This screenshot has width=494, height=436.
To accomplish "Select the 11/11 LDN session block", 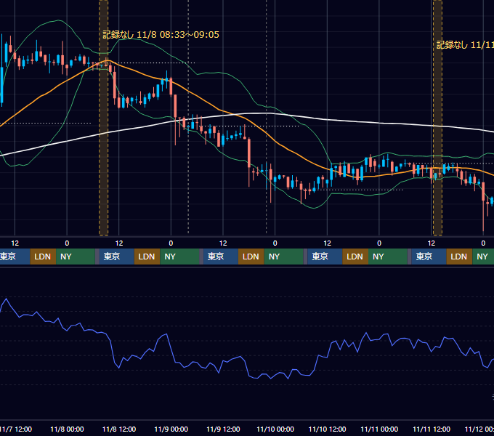I will click(x=459, y=257).
